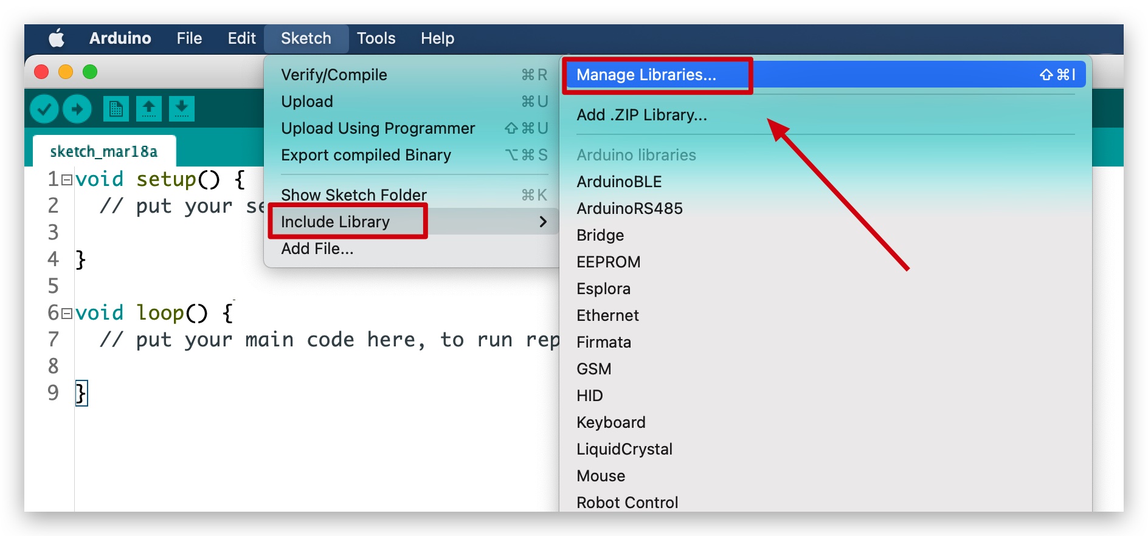The height and width of the screenshot is (536, 1148).
Task: Open Manage Libraries... entry
Action: pos(826,75)
